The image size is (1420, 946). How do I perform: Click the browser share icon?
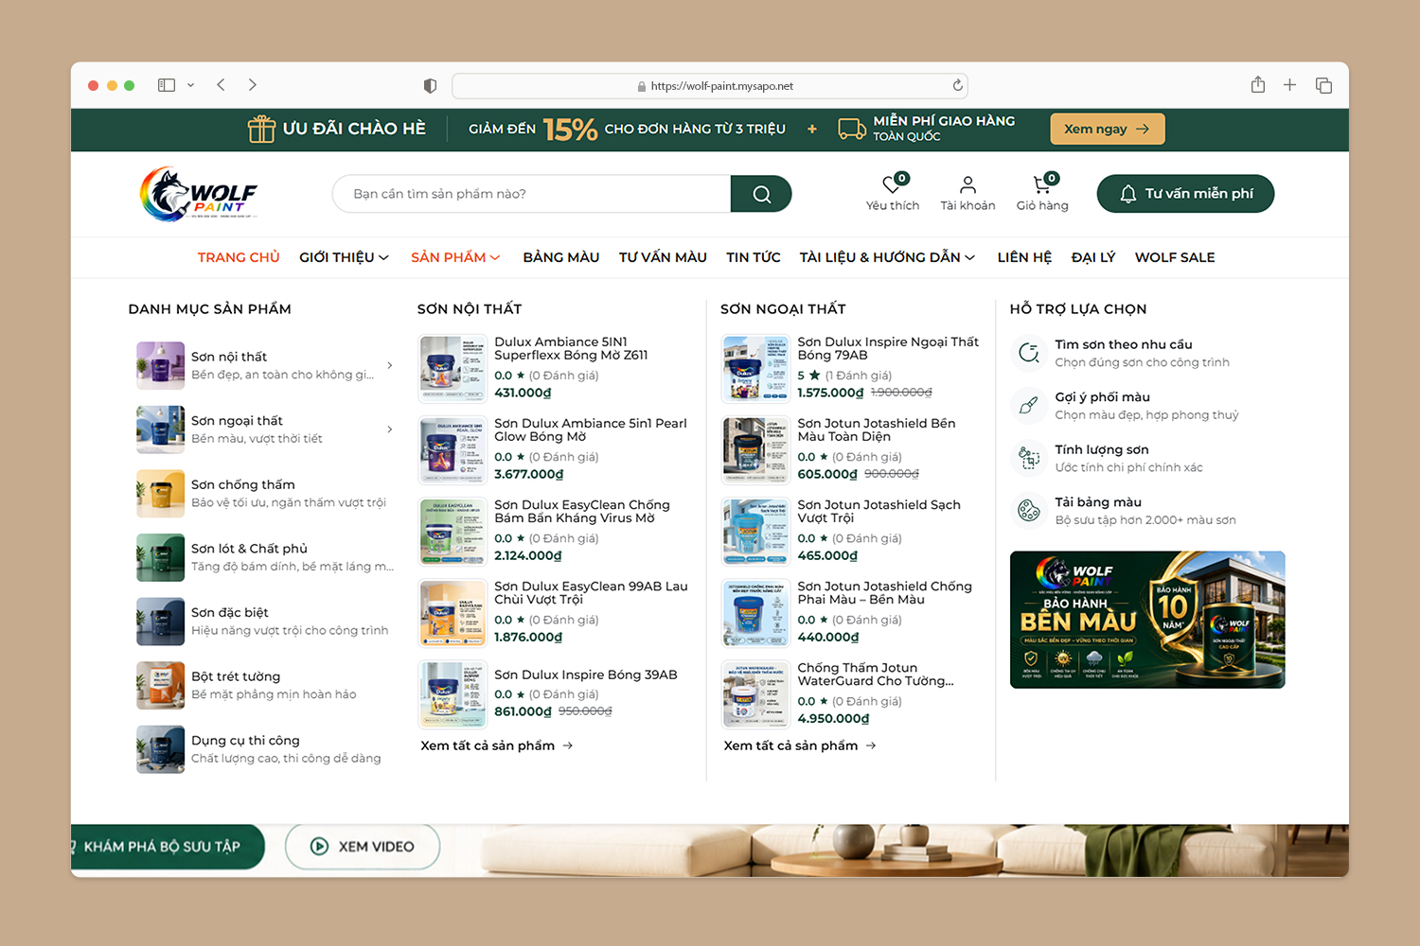click(1257, 85)
